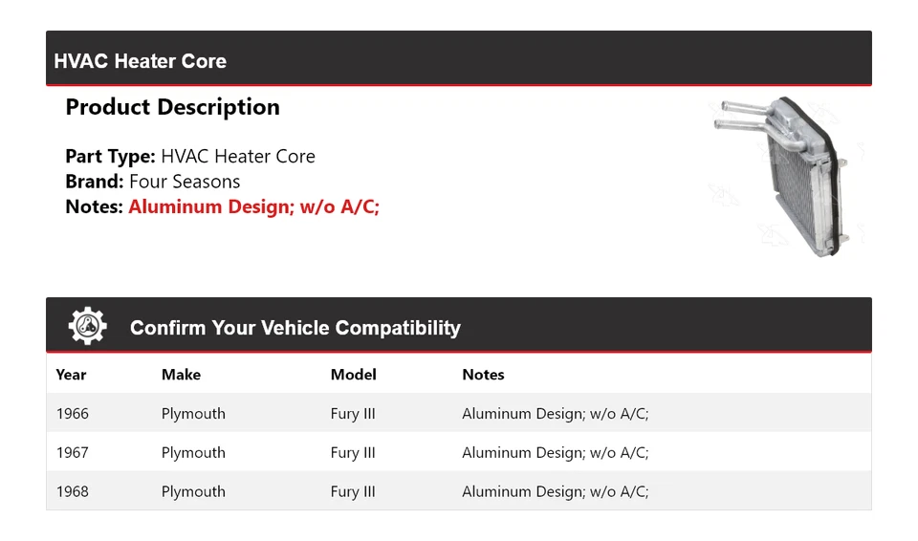Click the gear compatibility icon

pos(87,327)
